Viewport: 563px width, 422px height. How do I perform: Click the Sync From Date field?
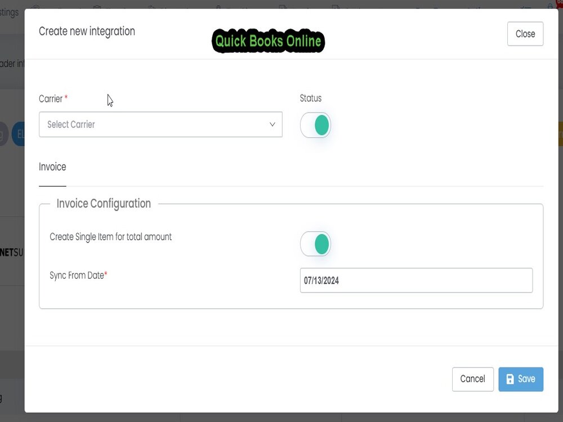tap(416, 280)
